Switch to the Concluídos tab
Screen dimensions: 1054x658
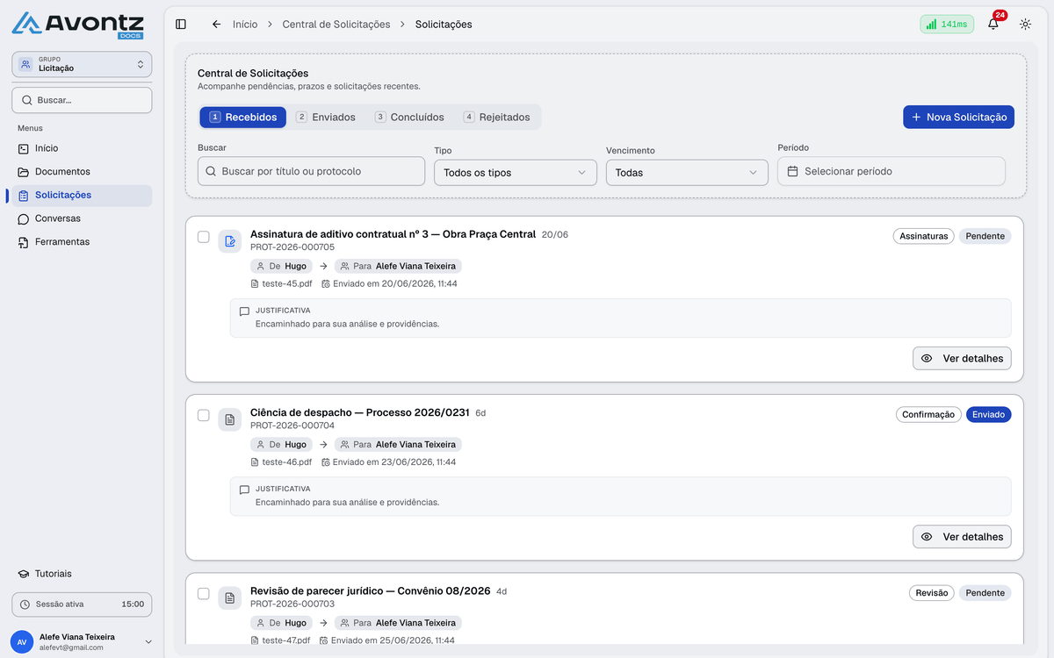point(409,117)
